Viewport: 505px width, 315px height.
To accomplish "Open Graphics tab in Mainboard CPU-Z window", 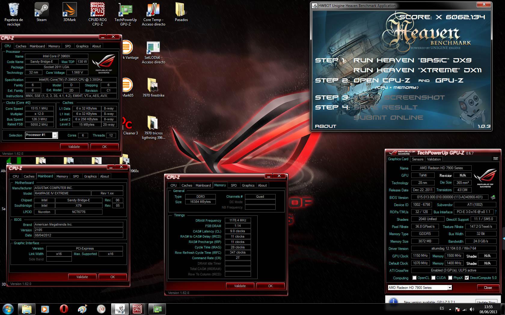I will (x=90, y=176).
